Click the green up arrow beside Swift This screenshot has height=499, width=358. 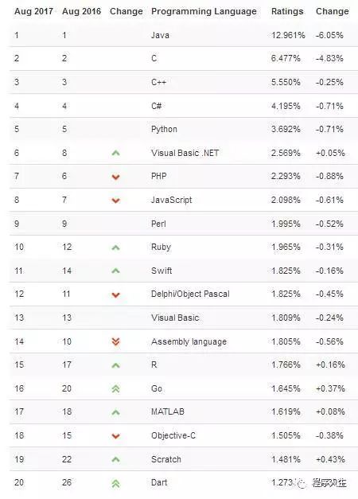(x=116, y=271)
